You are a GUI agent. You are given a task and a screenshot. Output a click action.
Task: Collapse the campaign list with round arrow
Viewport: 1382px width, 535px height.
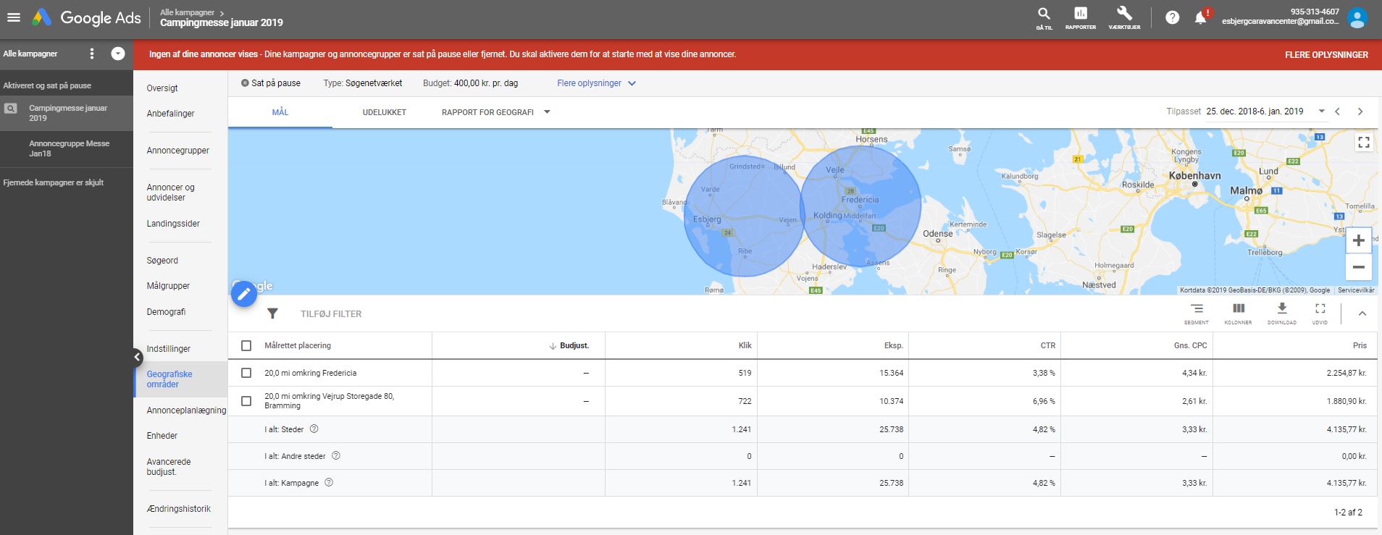118,54
